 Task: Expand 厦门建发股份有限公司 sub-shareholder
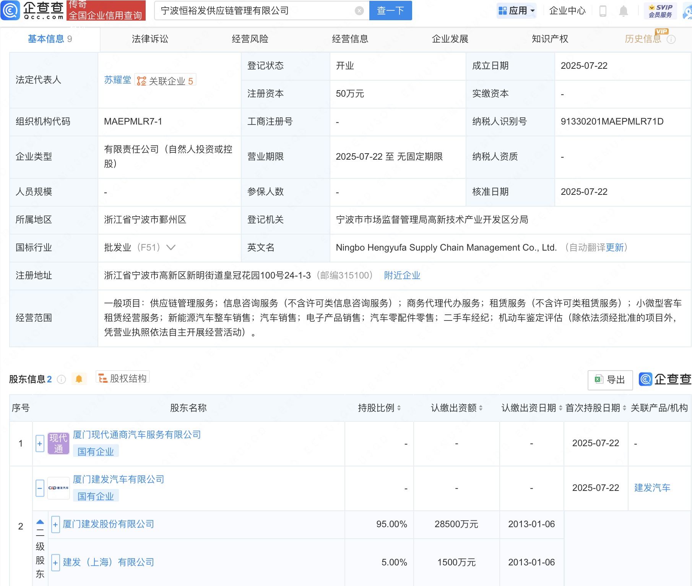(55, 524)
